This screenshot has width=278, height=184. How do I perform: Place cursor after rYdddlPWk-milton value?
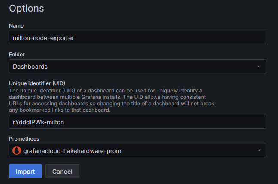[x=65, y=122]
